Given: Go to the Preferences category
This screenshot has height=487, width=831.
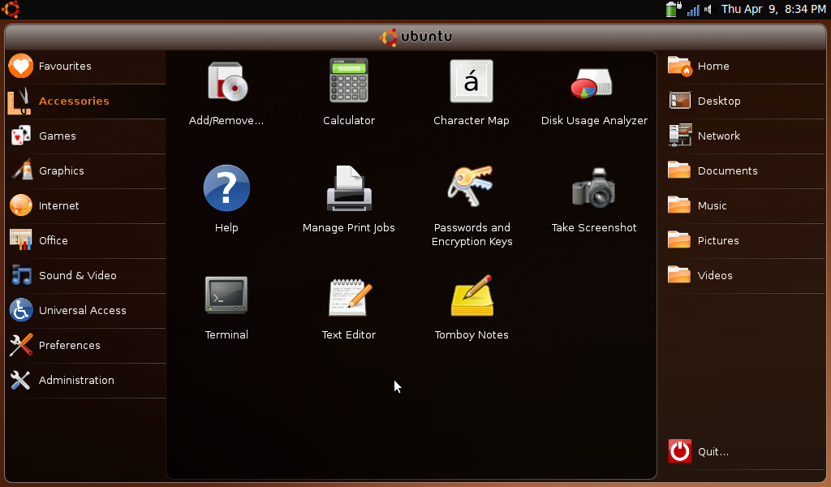Looking at the screenshot, I should (86, 346).
